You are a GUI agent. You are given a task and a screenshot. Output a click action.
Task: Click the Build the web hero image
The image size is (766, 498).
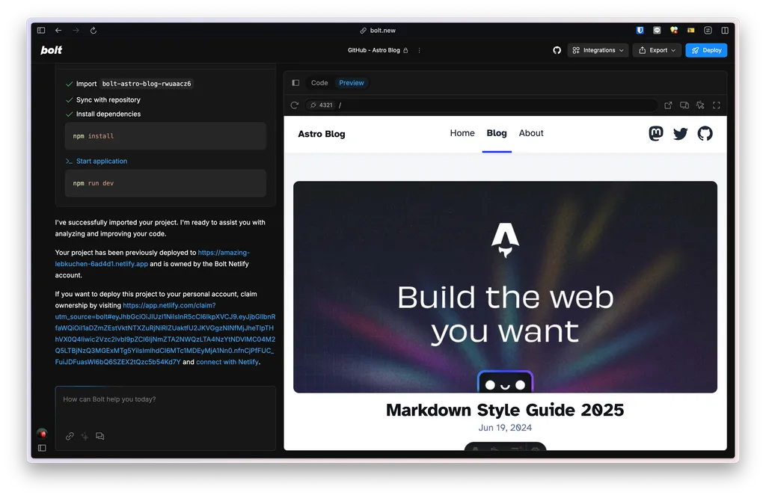pos(505,287)
